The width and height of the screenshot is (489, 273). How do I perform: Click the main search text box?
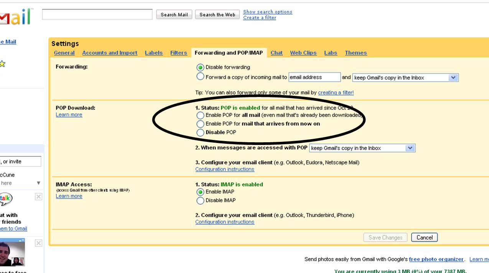(97, 15)
